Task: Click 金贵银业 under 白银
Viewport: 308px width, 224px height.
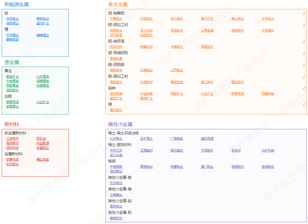Action: (12, 106)
